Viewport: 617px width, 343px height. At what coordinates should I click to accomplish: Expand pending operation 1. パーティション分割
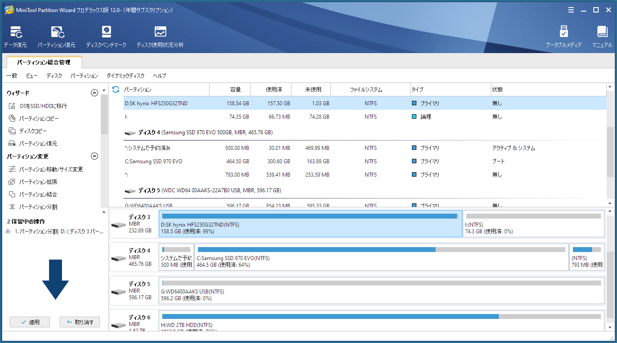pos(8,231)
